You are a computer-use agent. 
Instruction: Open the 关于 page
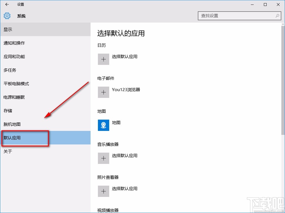tap(8, 151)
